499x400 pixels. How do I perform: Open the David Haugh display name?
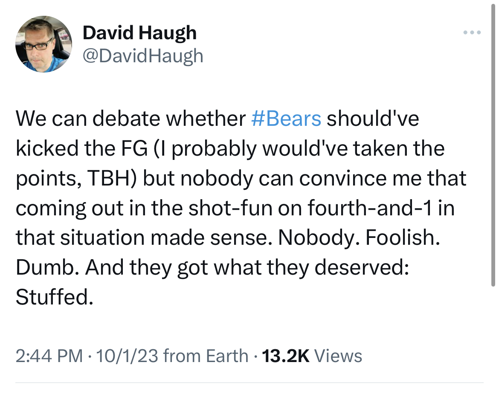pyautogui.click(x=139, y=32)
